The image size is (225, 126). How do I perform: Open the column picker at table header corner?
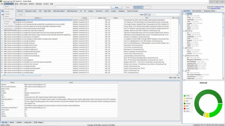[179, 18]
